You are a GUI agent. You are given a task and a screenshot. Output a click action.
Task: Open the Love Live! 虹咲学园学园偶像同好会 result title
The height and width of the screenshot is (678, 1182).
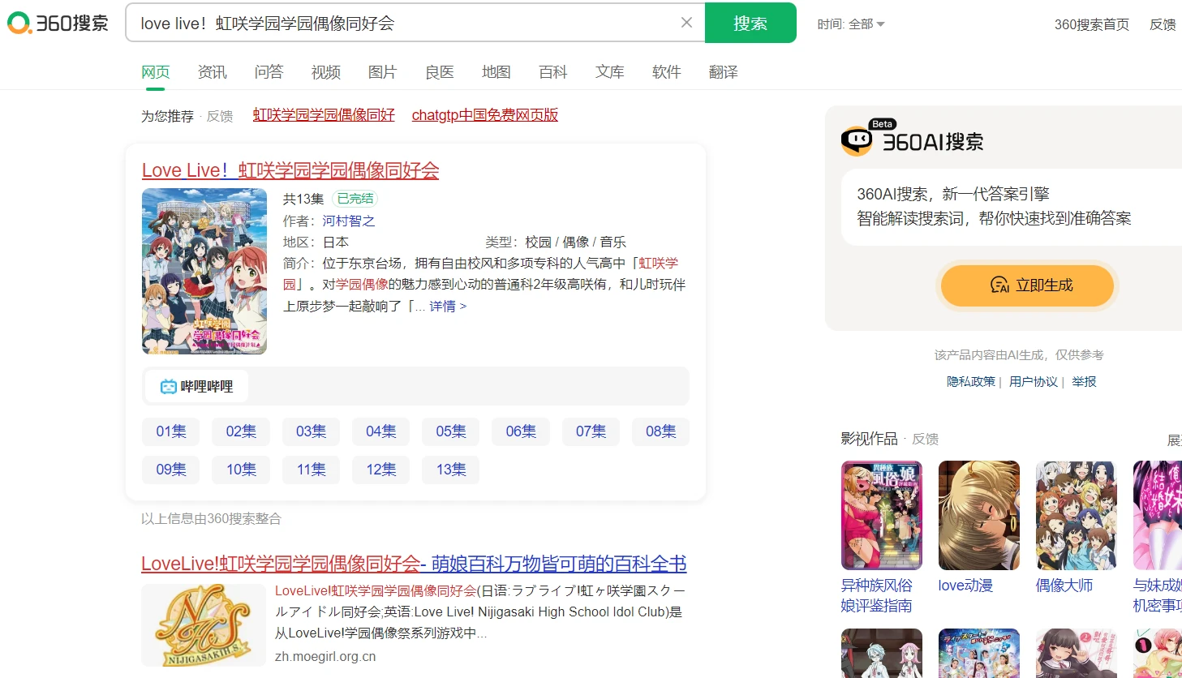[x=290, y=170]
